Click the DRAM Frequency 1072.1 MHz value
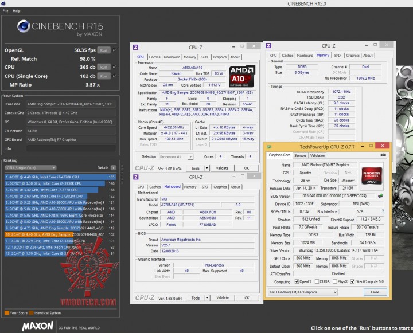 point(341,92)
